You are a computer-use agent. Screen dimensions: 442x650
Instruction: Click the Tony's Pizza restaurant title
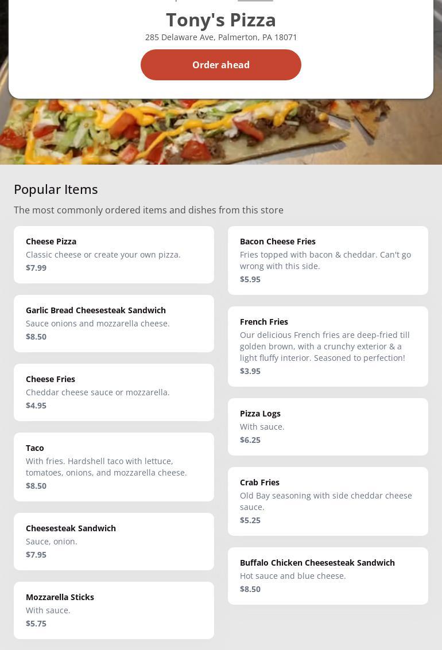point(221,20)
